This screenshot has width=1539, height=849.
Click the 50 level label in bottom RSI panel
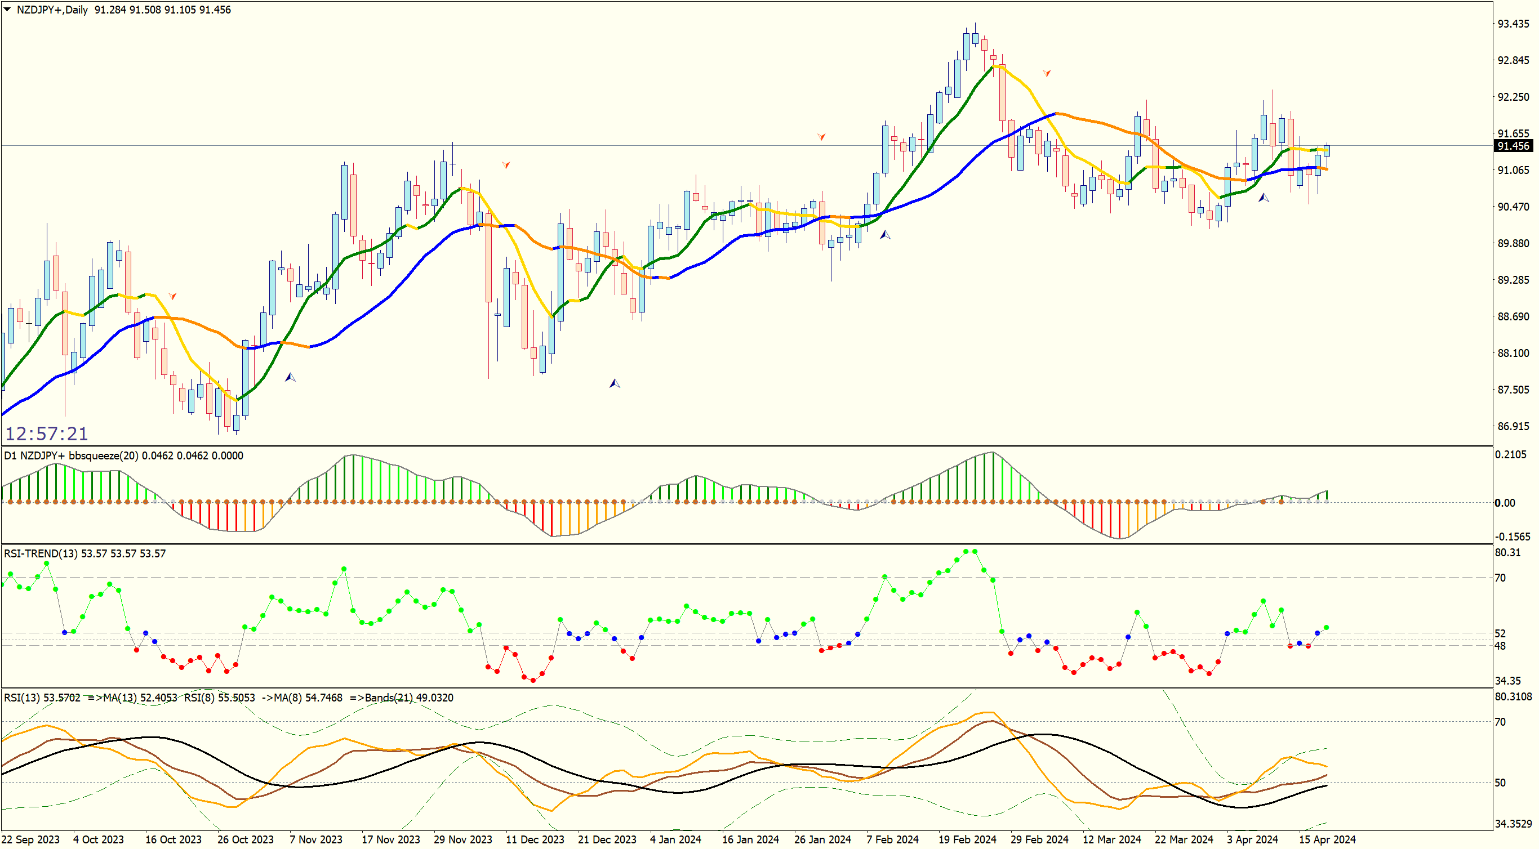[x=1500, y=782]
